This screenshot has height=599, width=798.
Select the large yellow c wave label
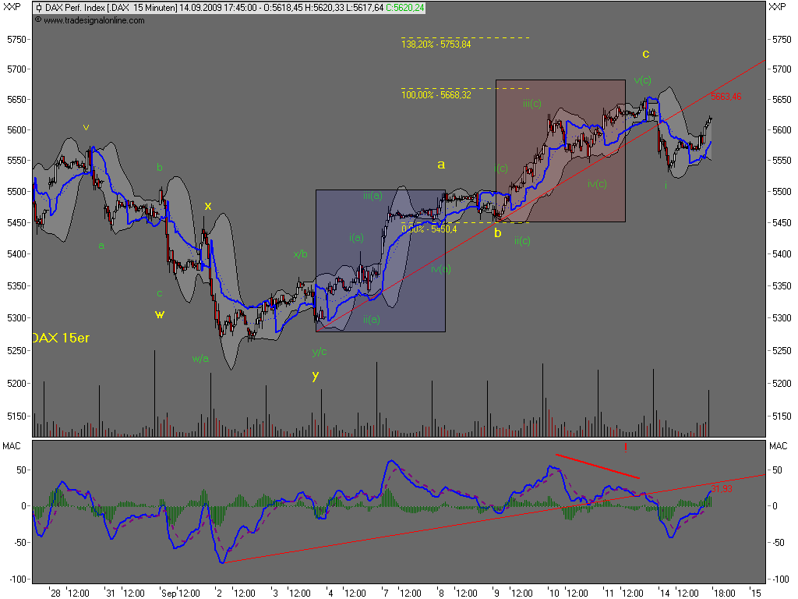[x=646, y=54]
